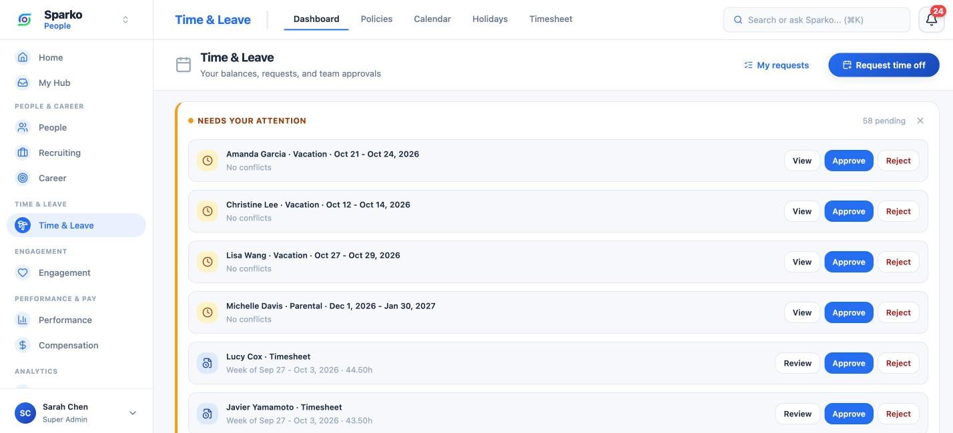Reject Christine Lee vacation request

pos(898,211)
